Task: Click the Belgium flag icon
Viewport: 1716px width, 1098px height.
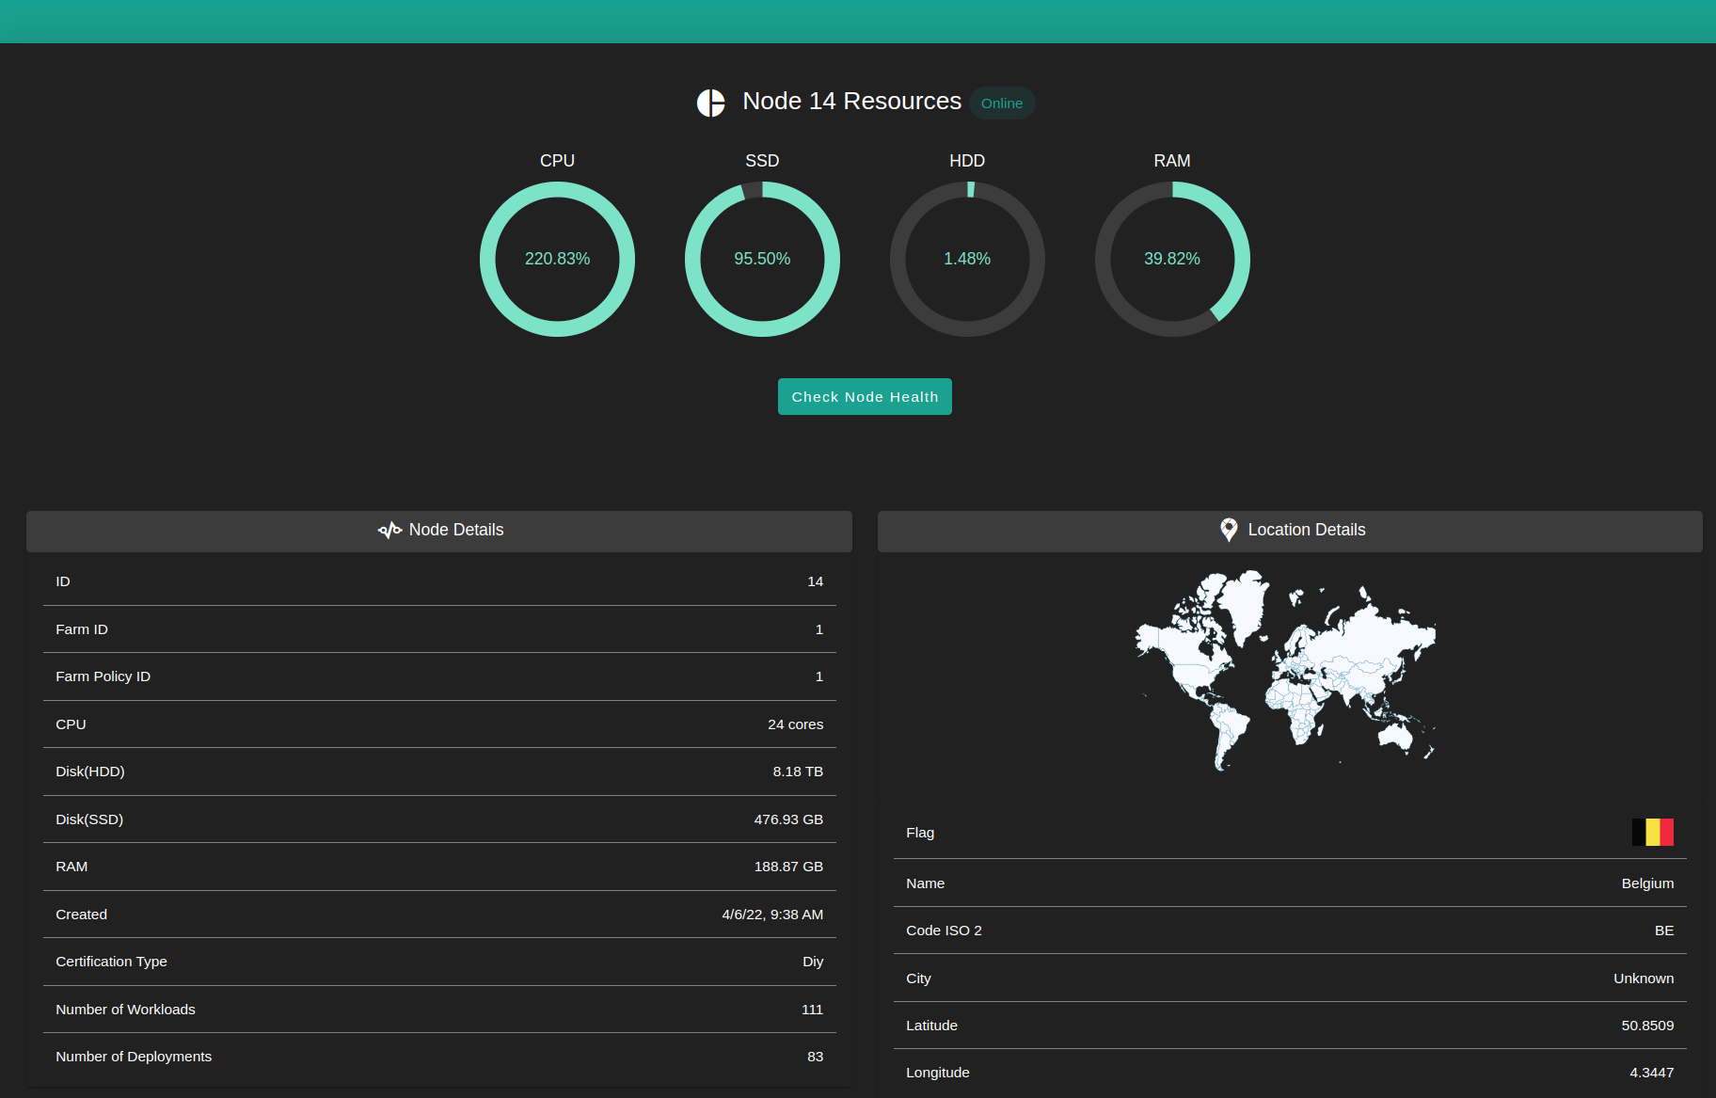Action: [x=1652, y=833]
